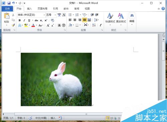Screen dimensions: 167x122
Task: Toggle italic formatting
Action: 24,20
